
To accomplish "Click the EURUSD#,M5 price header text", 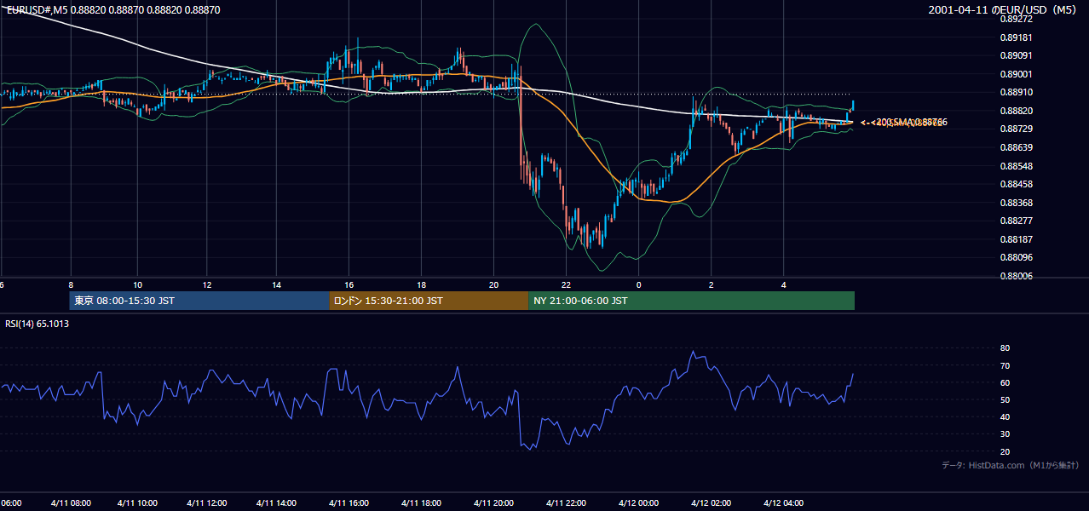I will pyautogui.click(x=113, y=9).
